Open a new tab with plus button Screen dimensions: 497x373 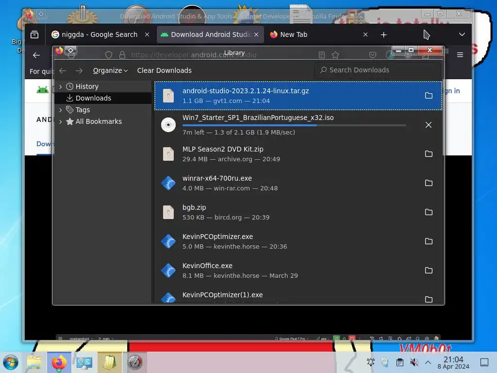click(384, 34)
